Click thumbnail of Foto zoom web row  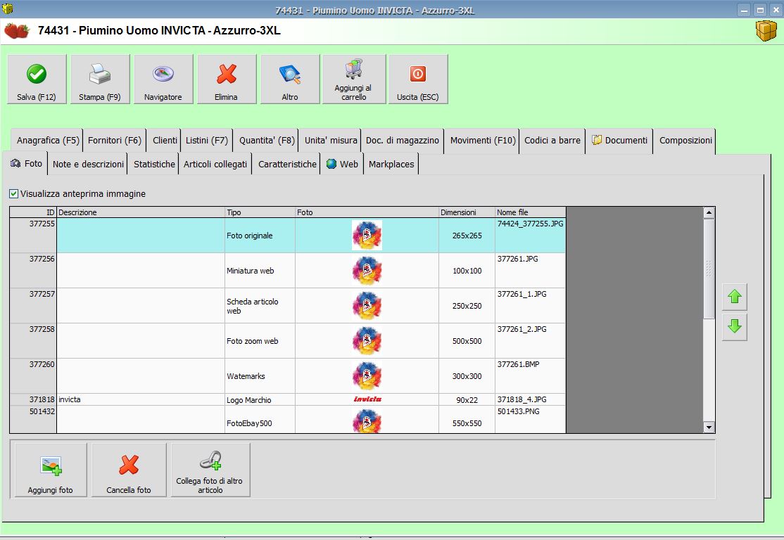[x=367, y=341]
